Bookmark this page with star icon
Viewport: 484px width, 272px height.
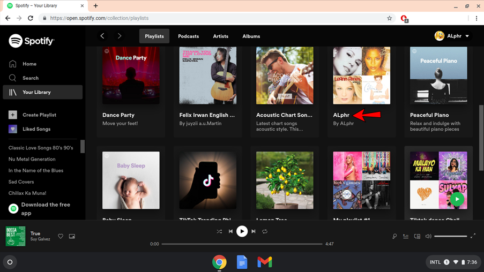pyautogui.click(x=390, y=18)
